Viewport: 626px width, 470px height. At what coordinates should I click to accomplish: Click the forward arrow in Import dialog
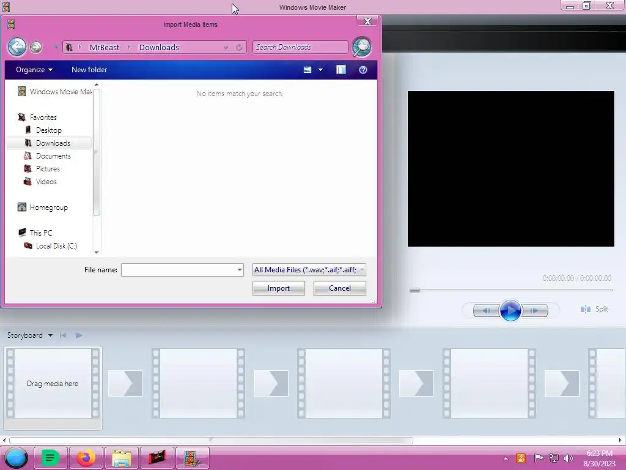(36, 47)
